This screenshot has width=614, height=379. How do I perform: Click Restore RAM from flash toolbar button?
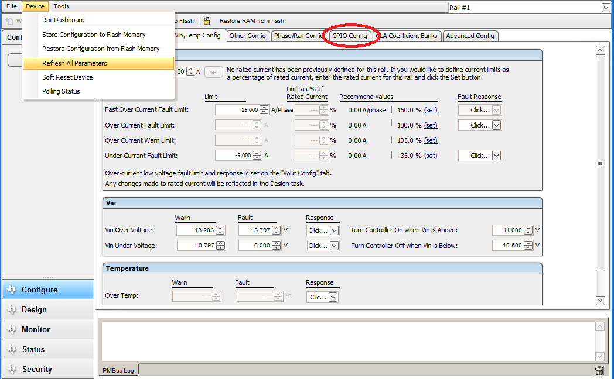click(x=252, y=20)
